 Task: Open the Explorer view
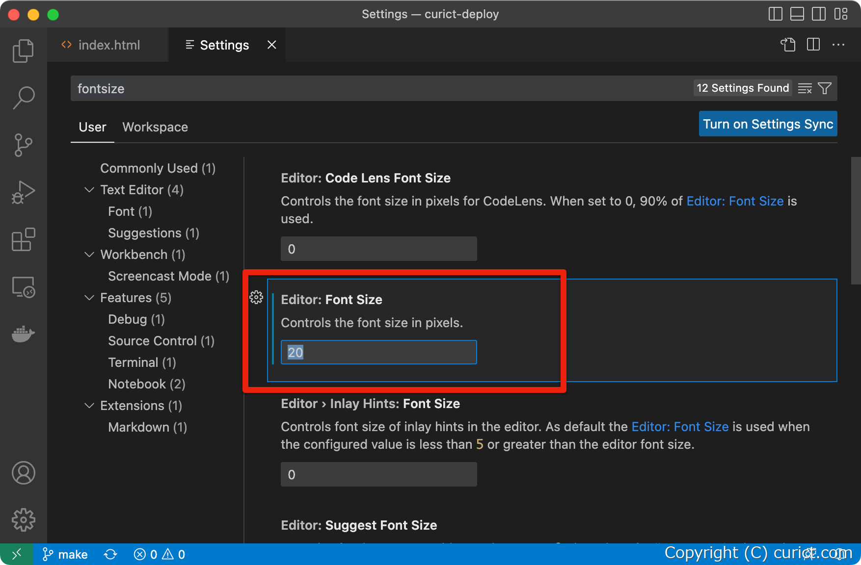pyautogui.click(x=23, y=51)
